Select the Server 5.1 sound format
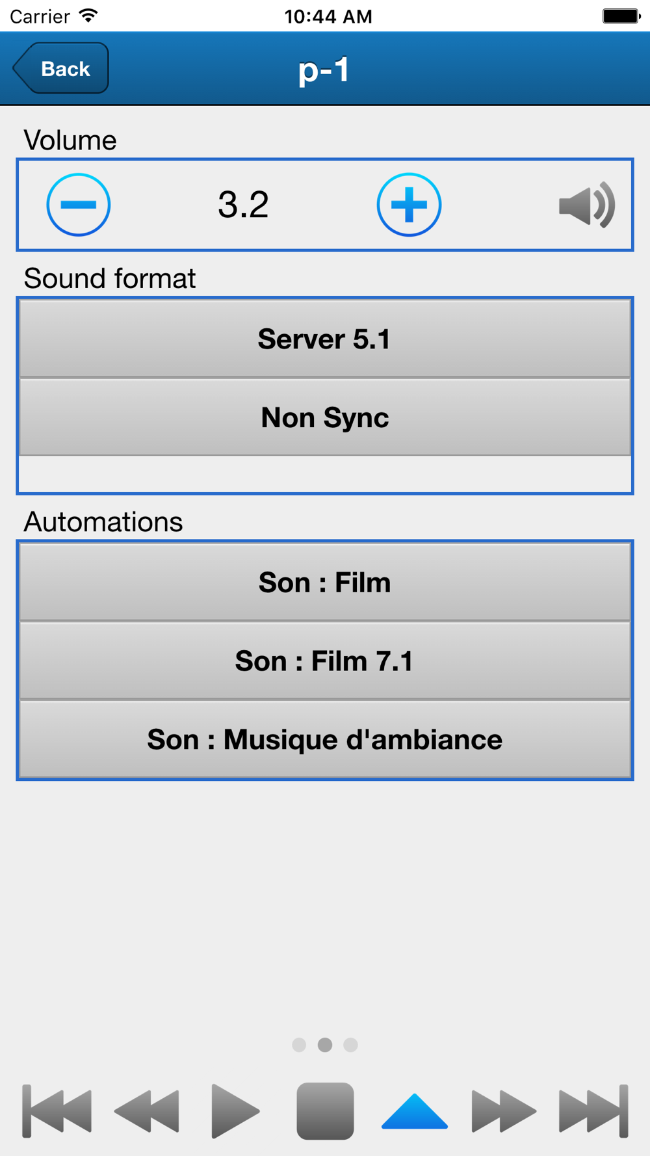Screen dimensions: 650x1156 tap(325, 339)
